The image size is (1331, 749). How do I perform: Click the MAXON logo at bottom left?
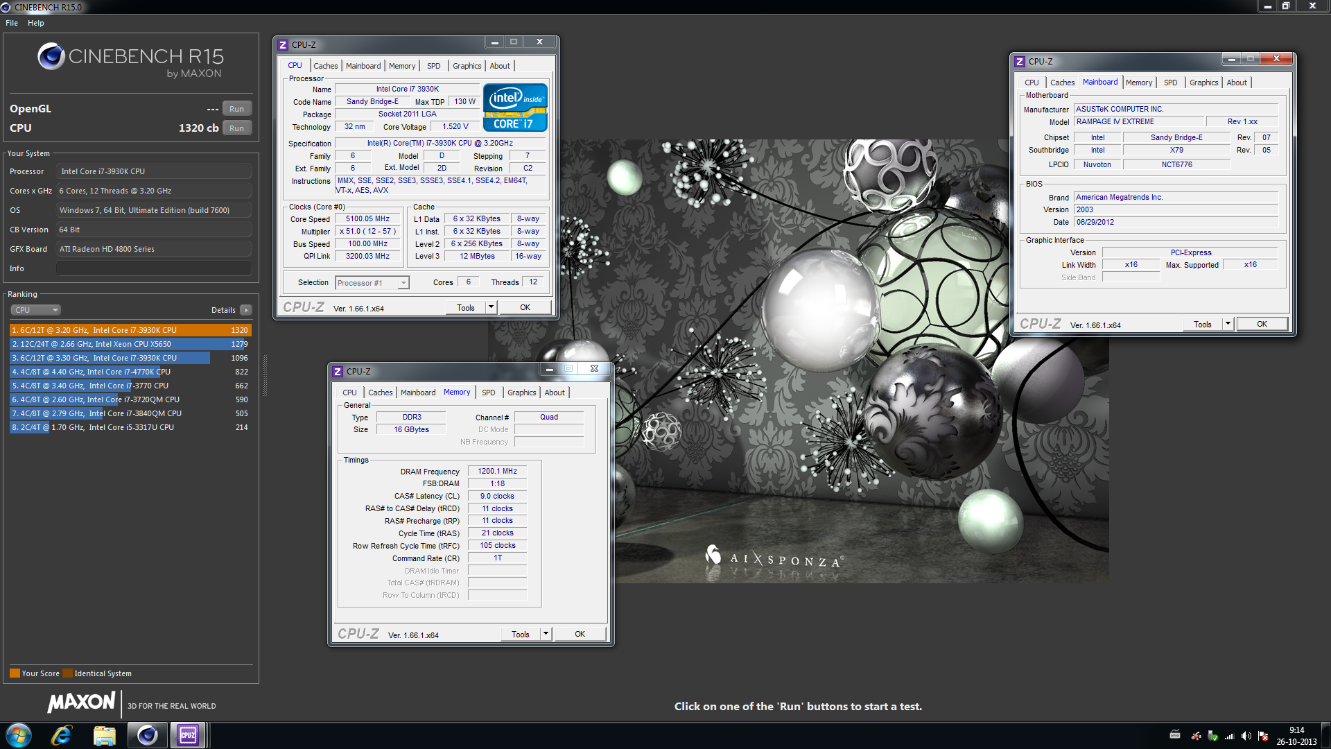pos(81,703)
